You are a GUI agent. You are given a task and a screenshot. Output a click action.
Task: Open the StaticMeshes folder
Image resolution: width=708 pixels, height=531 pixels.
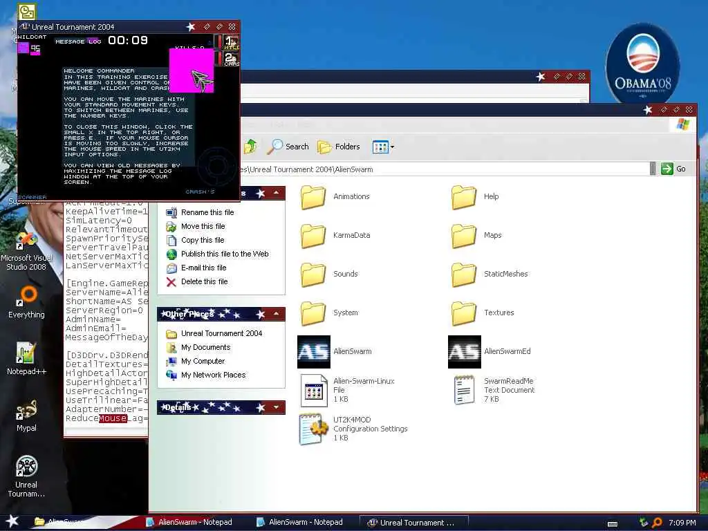[x=464, y=274]
